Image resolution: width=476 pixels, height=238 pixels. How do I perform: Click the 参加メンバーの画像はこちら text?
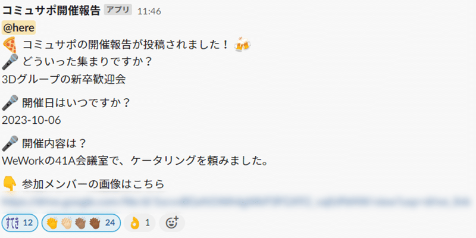[93, 184]
